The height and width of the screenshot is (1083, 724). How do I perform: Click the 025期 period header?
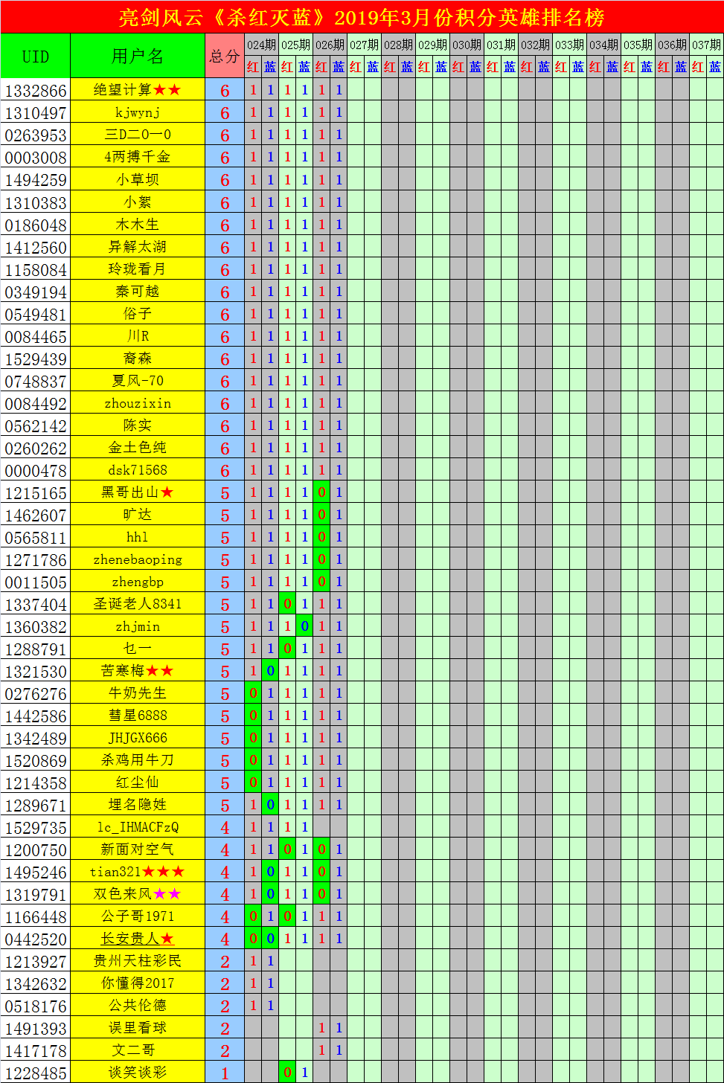[295, 45]
